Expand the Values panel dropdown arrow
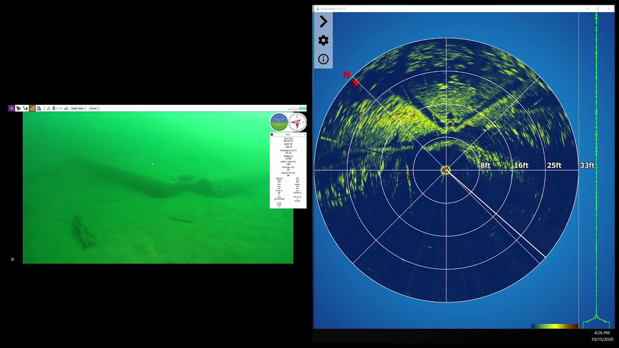Screen dimensions: 619x348 305,134
